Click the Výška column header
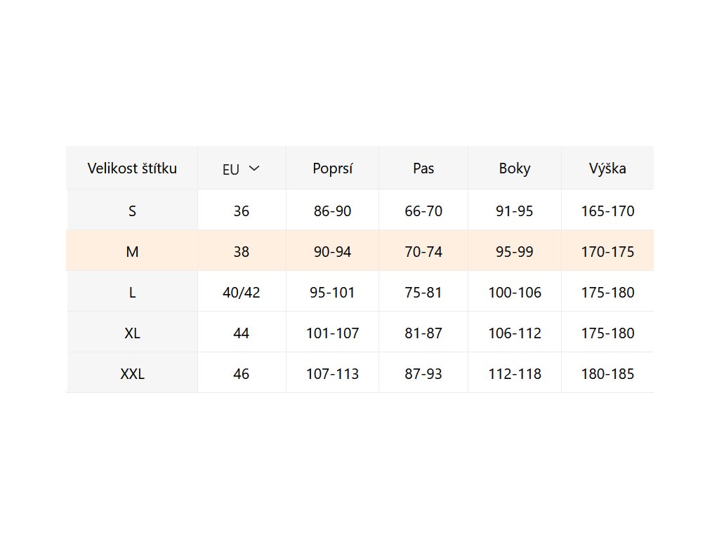 pos(607,168)
